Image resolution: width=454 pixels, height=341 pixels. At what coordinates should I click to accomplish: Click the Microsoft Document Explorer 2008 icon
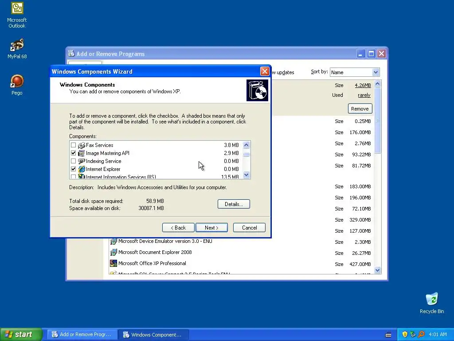113,252
